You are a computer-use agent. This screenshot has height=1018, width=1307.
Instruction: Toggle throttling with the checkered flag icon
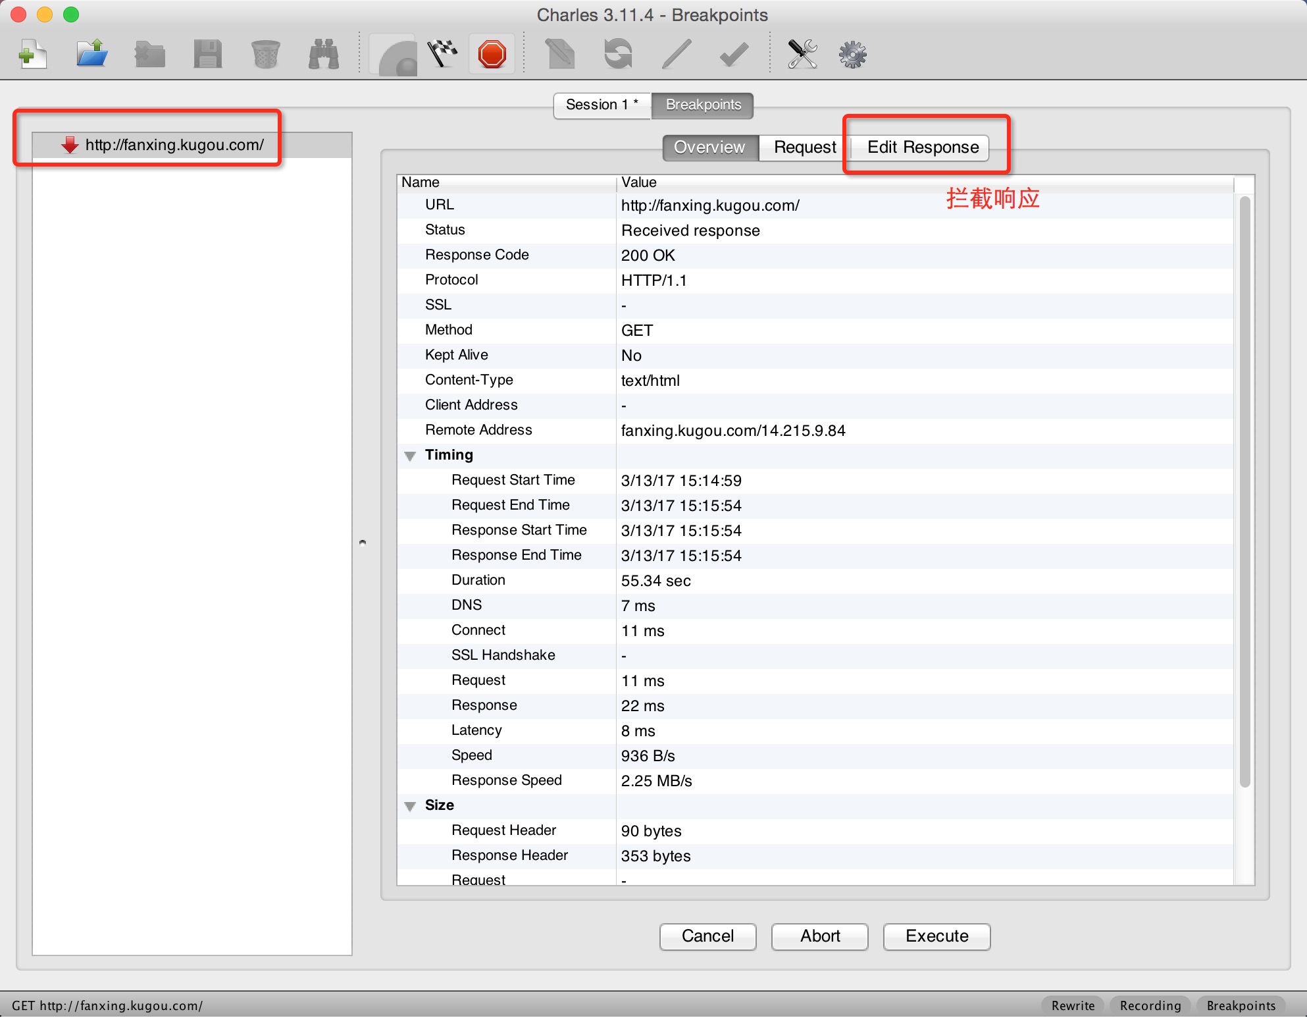click(442, 54)
